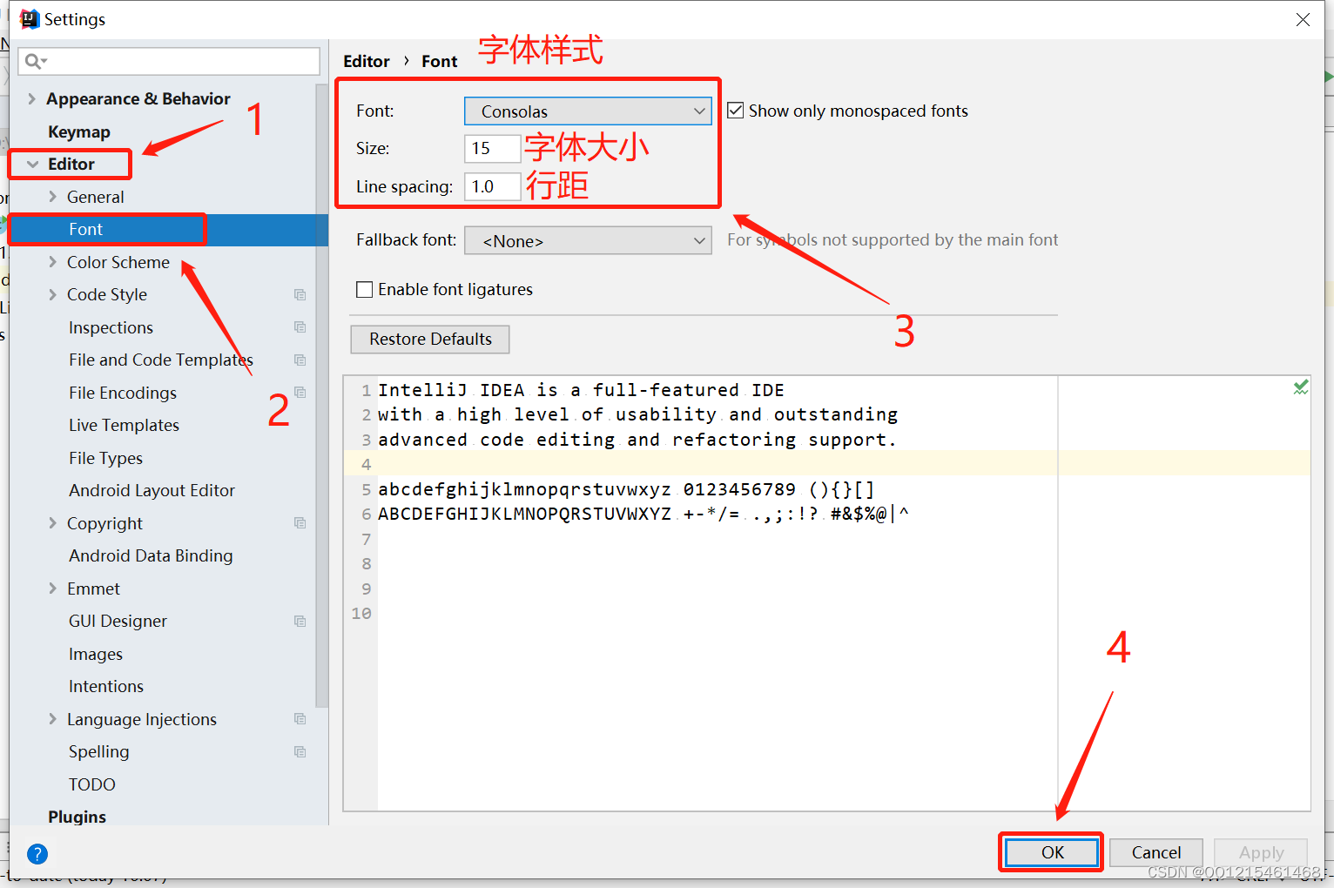The height and width of the screenshot is (888, 1334).
Task: Expand the Copyright node
Action: 52,523
